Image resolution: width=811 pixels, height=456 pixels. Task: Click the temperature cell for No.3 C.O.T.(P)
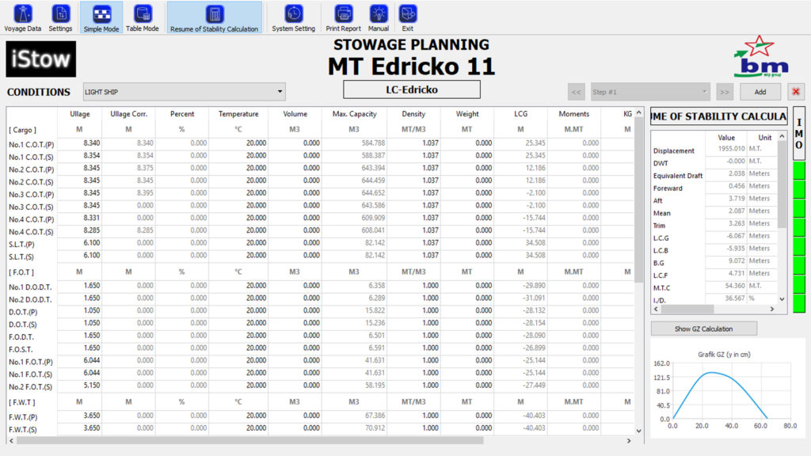238,193
